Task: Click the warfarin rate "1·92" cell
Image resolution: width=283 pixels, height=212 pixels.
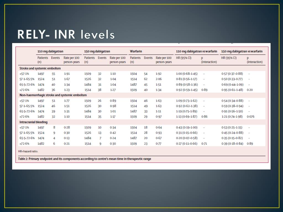Action: pyautogui.click(x=158, y=74)
